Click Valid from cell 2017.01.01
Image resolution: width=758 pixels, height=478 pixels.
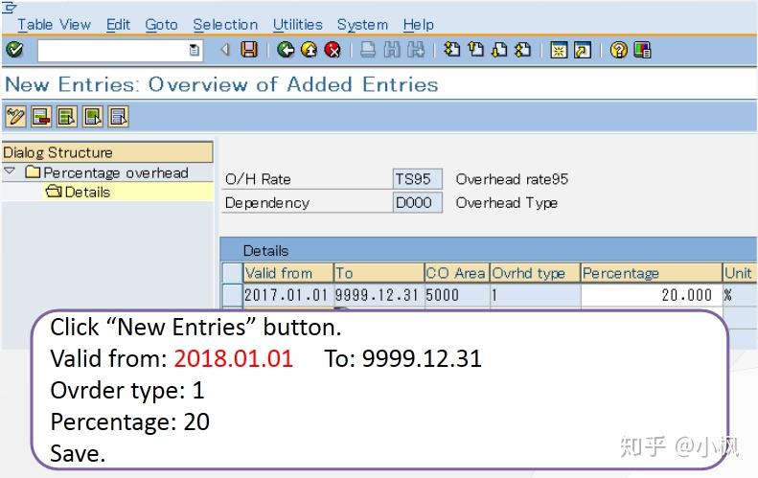pyautogui.click(x=288, y=295)
